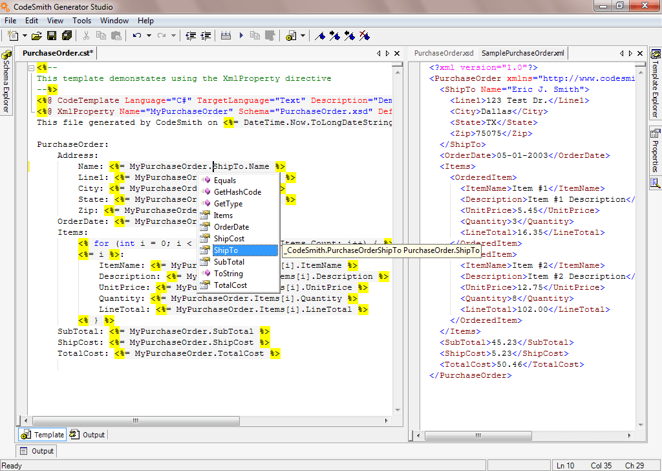Choose SubTotal in the autocomplete list
Image resolution: width=662 pixels, height=471 pixels.
[239, 262]
